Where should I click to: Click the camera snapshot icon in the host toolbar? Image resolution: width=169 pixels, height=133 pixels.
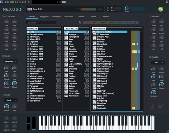tap(64, 2)
